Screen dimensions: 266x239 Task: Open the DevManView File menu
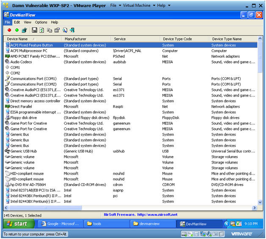[8, 22]
